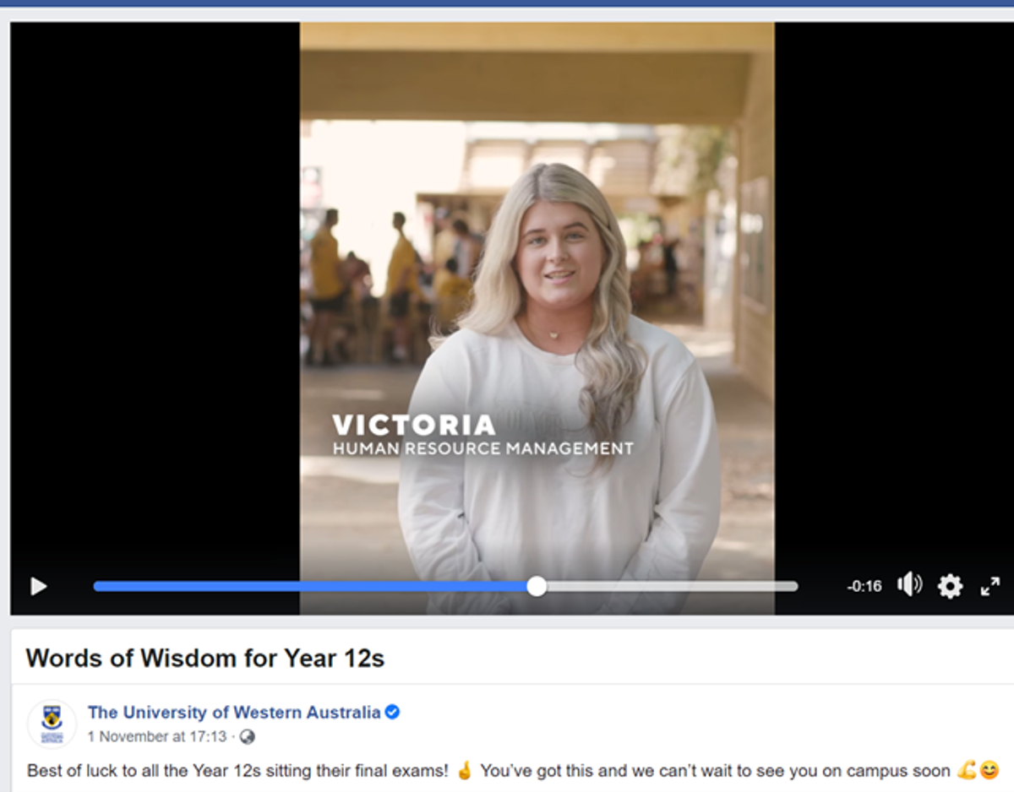The image size is (1014, 792).
Task: Click the blue verified badge icon
Action: pyautogui.click(x=392, y=713)
